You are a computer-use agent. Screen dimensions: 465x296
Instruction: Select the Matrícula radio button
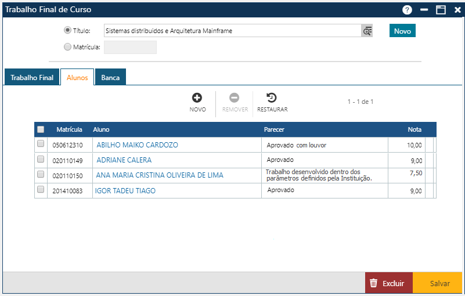coord(67,47)
